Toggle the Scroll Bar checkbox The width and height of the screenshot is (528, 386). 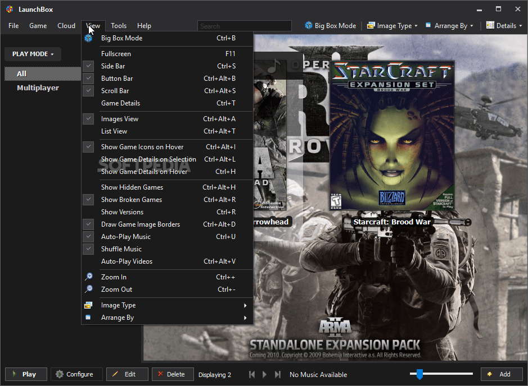(x=88, y=91)
